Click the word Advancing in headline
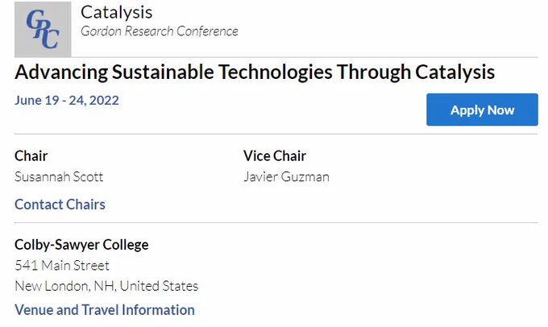This screenshot has height=327, width=548. coord(61,72)
